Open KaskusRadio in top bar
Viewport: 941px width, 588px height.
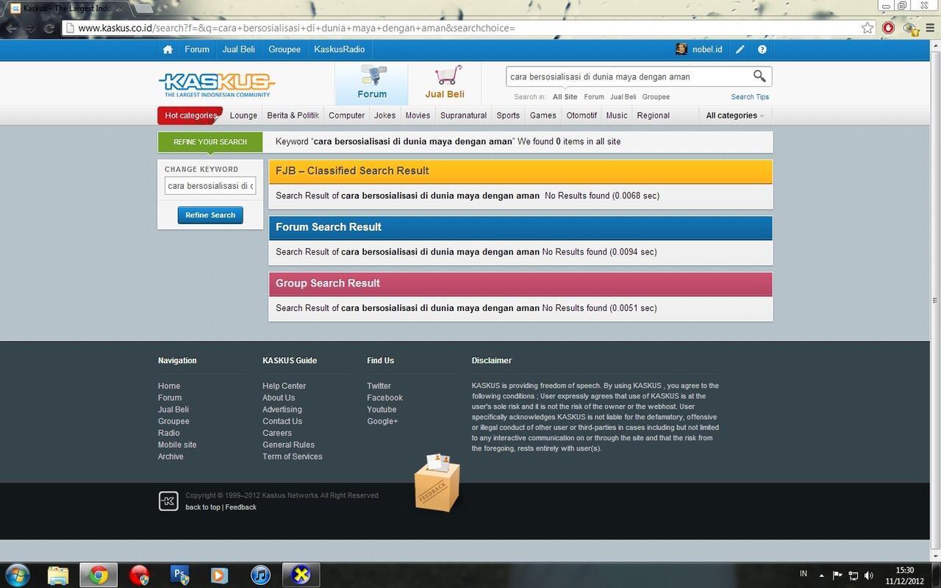[339, 49]
